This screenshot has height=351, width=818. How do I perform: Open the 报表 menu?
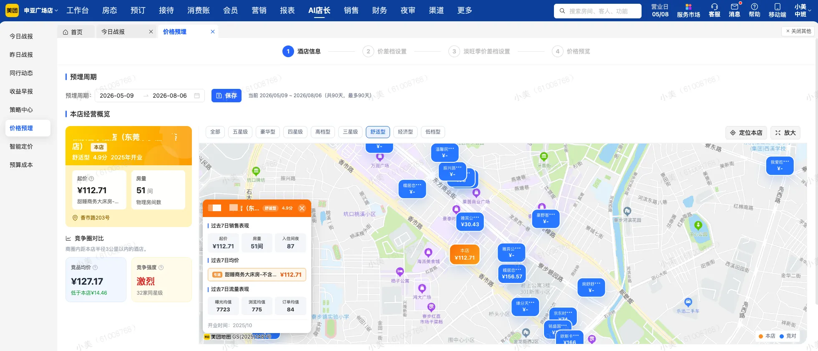click(287, 10)
